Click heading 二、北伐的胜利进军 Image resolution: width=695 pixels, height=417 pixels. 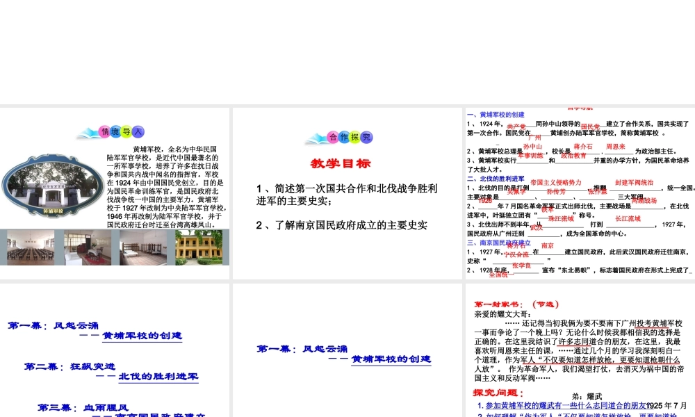[496, 179]
